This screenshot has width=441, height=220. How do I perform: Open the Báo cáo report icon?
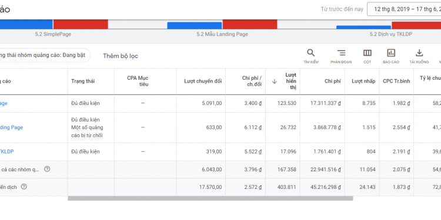(391, 56)
